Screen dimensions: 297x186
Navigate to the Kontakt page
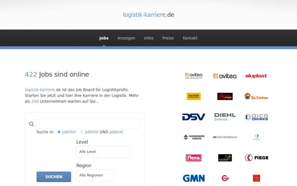pyautogui.click(x=190, y=38)
